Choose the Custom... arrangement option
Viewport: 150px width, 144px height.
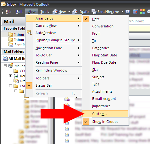[105, 114]
